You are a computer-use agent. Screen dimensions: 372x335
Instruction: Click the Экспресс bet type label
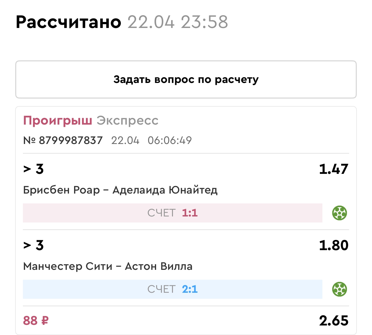coord(127,121)
